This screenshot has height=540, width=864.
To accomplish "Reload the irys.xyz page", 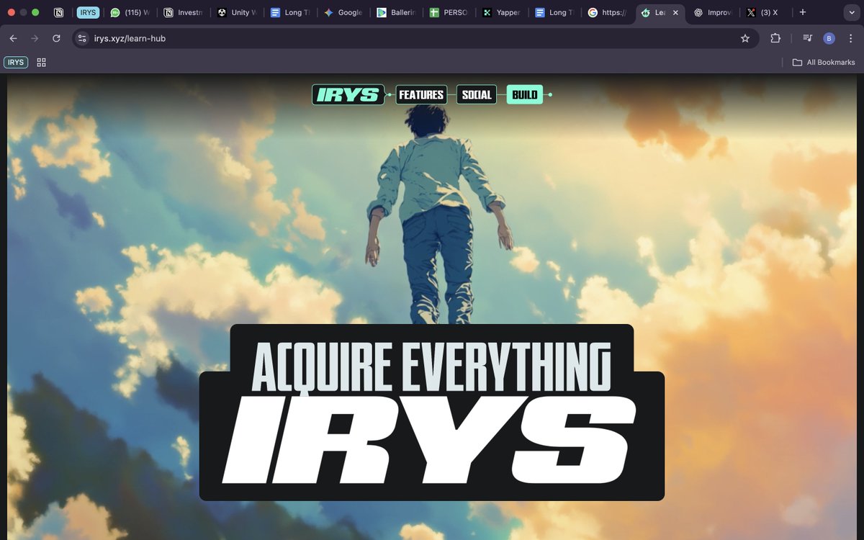I will (56, 38).
